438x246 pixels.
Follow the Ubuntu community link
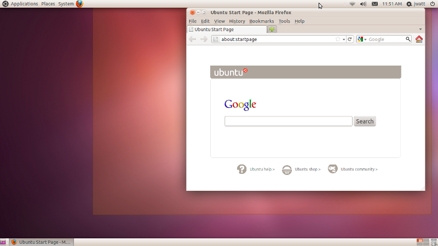[359, 169]
